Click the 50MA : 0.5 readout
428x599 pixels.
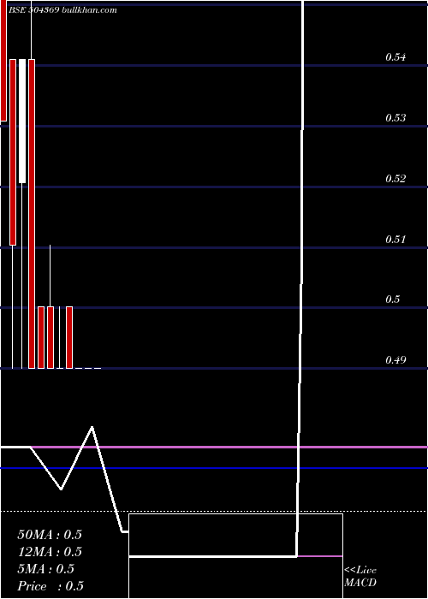click(50, 535)
